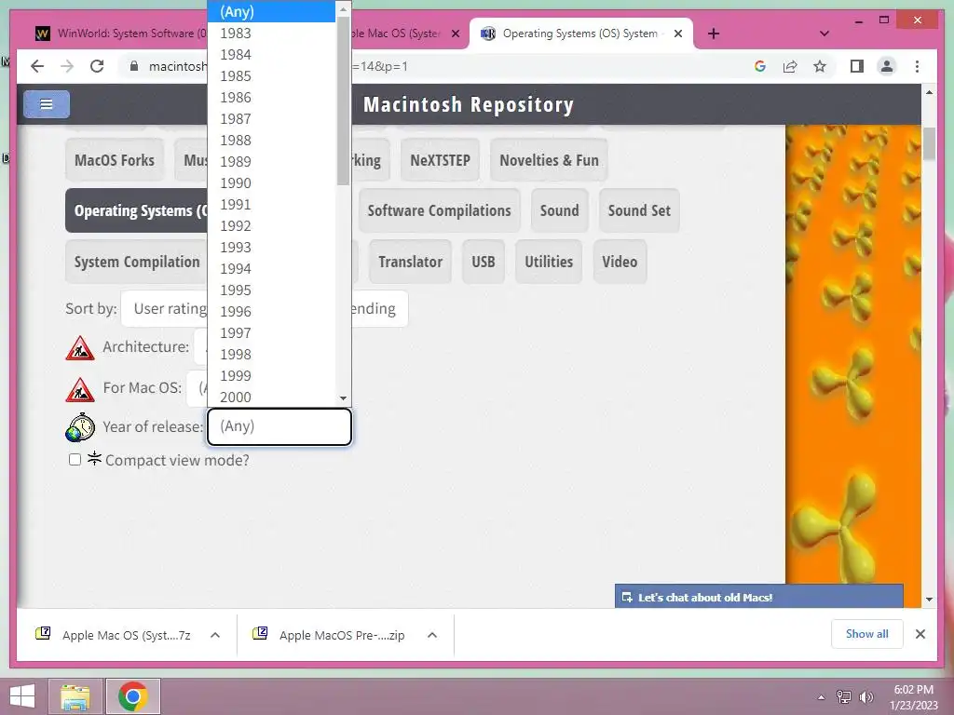The height and width of the screenshot is (715, 954).
Task: Click the year list scrollbar up arrow
Action: coord(343,8)
